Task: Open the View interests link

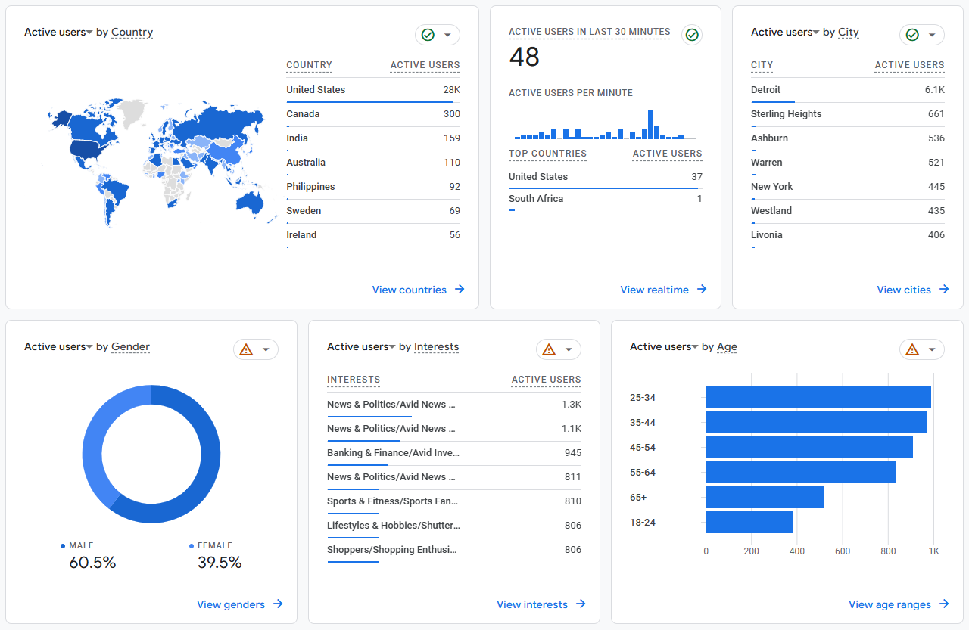Action: pos(531,604)
